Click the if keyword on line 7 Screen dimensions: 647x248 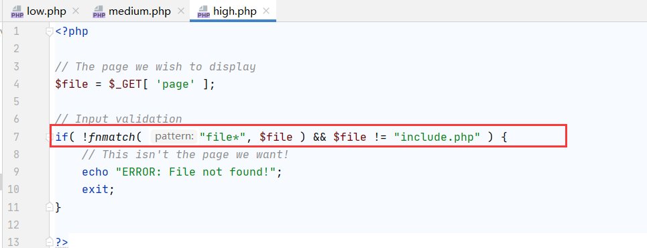point(62,137)
